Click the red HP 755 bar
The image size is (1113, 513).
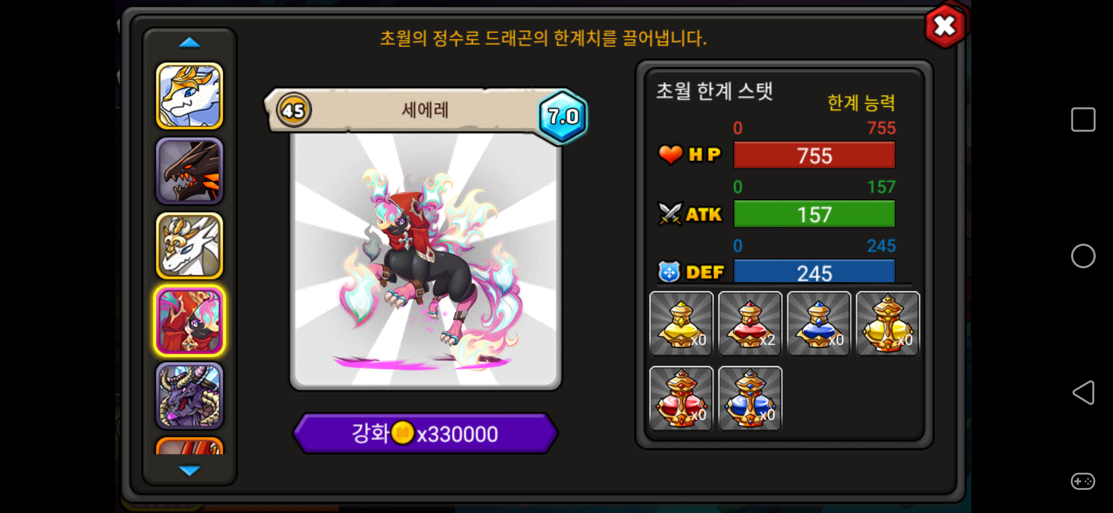pos(814,155)
